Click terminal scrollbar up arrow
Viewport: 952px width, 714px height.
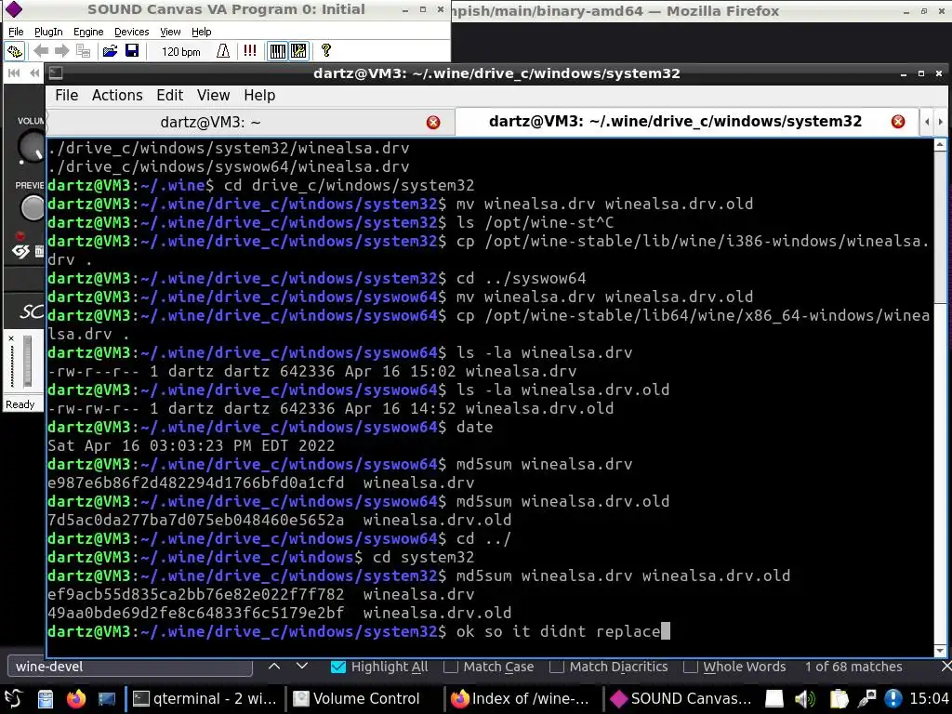[940, 144]
